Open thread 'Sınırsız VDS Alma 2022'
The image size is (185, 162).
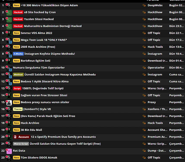click(x=37, y=33)
